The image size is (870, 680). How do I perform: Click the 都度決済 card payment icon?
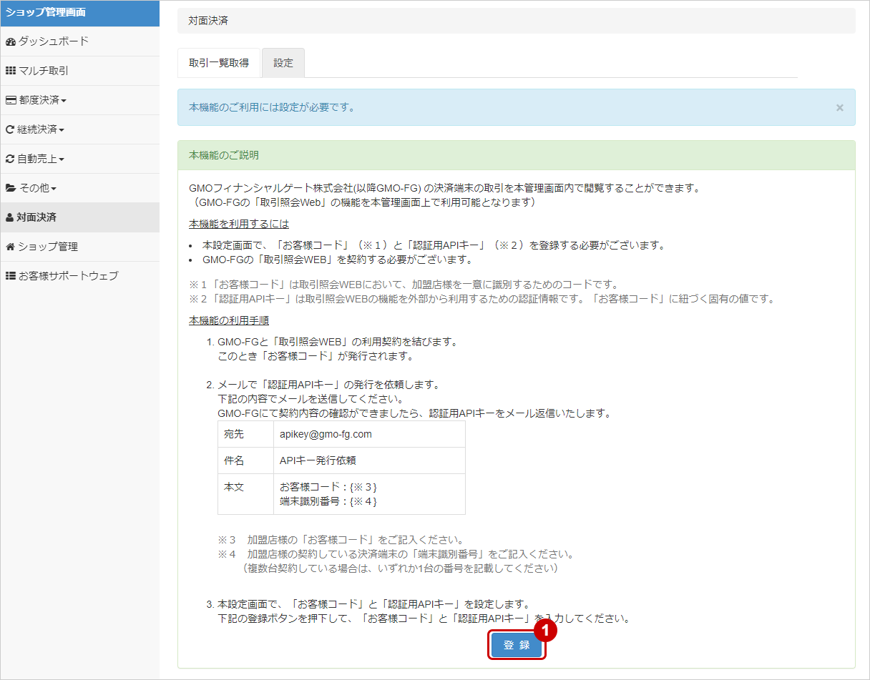coord(12,100)
